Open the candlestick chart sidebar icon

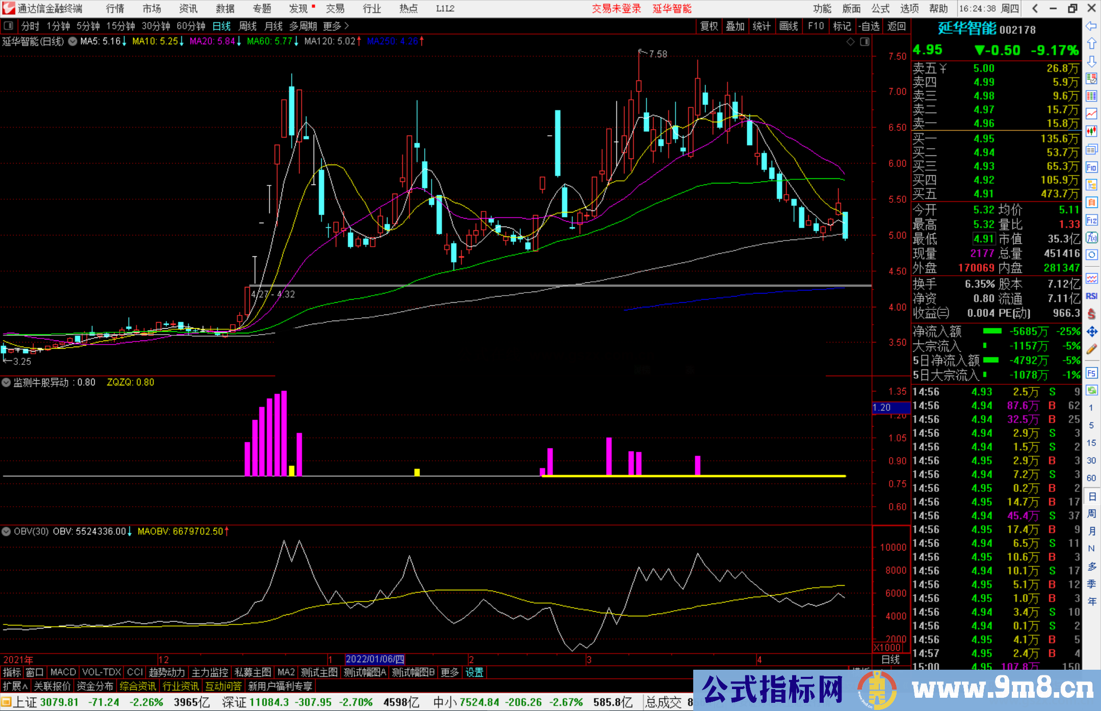pyautogui.click(x=1091, y=131)
